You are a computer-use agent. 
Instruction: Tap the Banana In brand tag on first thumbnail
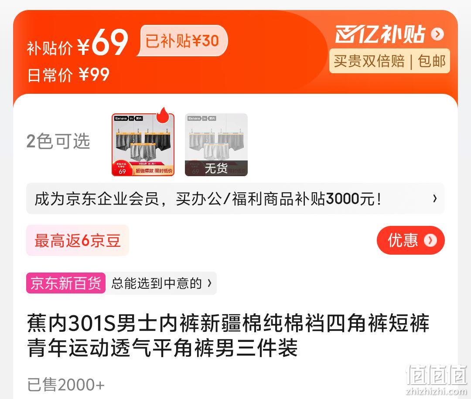coord(129,118)
